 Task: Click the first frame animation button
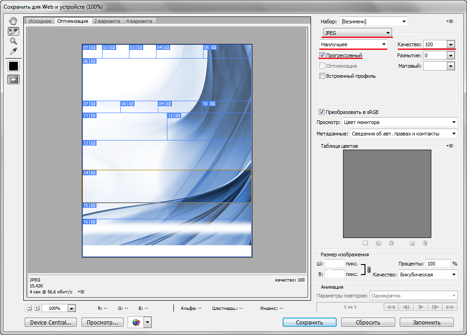pos(391,307)
